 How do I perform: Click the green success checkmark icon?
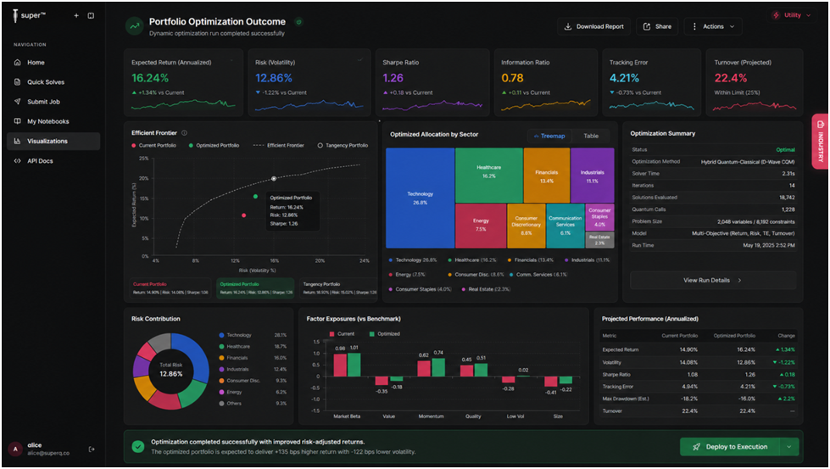pos(137,447)
